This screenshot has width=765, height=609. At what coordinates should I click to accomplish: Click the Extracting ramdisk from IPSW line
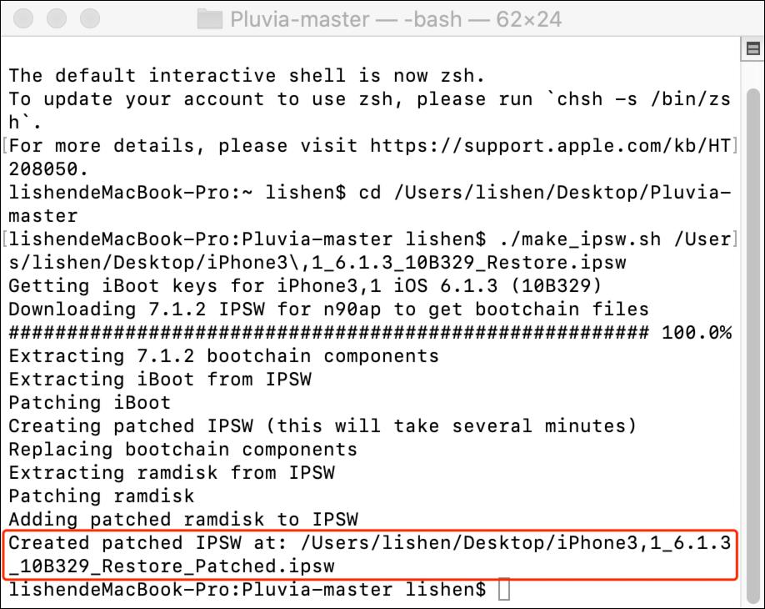167,472
